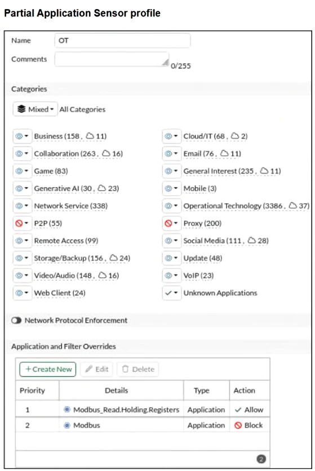Open the Mixed All Categories dropdown

point(35,109)
